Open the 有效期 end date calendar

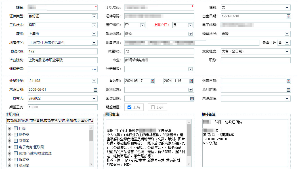coord(191,81)
